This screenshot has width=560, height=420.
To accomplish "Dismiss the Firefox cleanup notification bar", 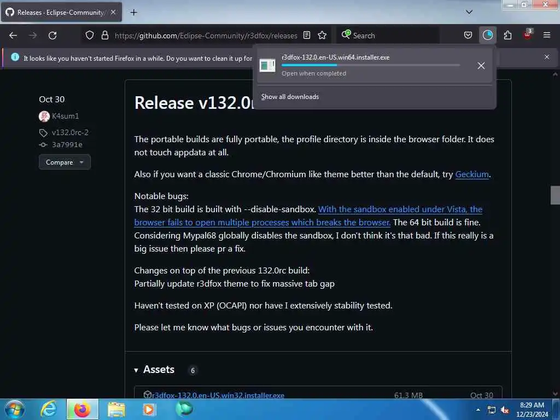I will click(547, 57).
